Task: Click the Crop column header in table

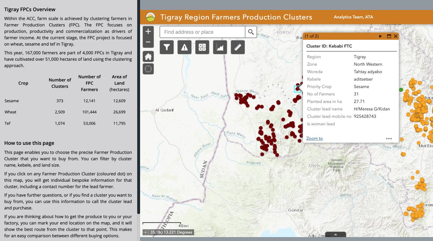Action: pos(23,83)
